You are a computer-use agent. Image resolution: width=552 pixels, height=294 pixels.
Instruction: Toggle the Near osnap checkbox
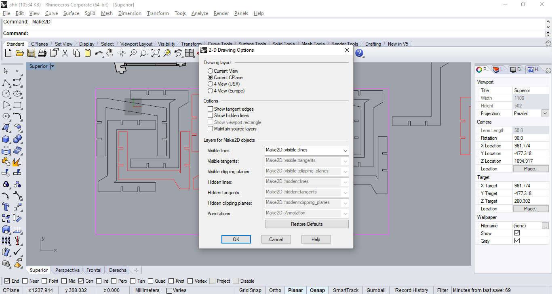pos(25,281)
